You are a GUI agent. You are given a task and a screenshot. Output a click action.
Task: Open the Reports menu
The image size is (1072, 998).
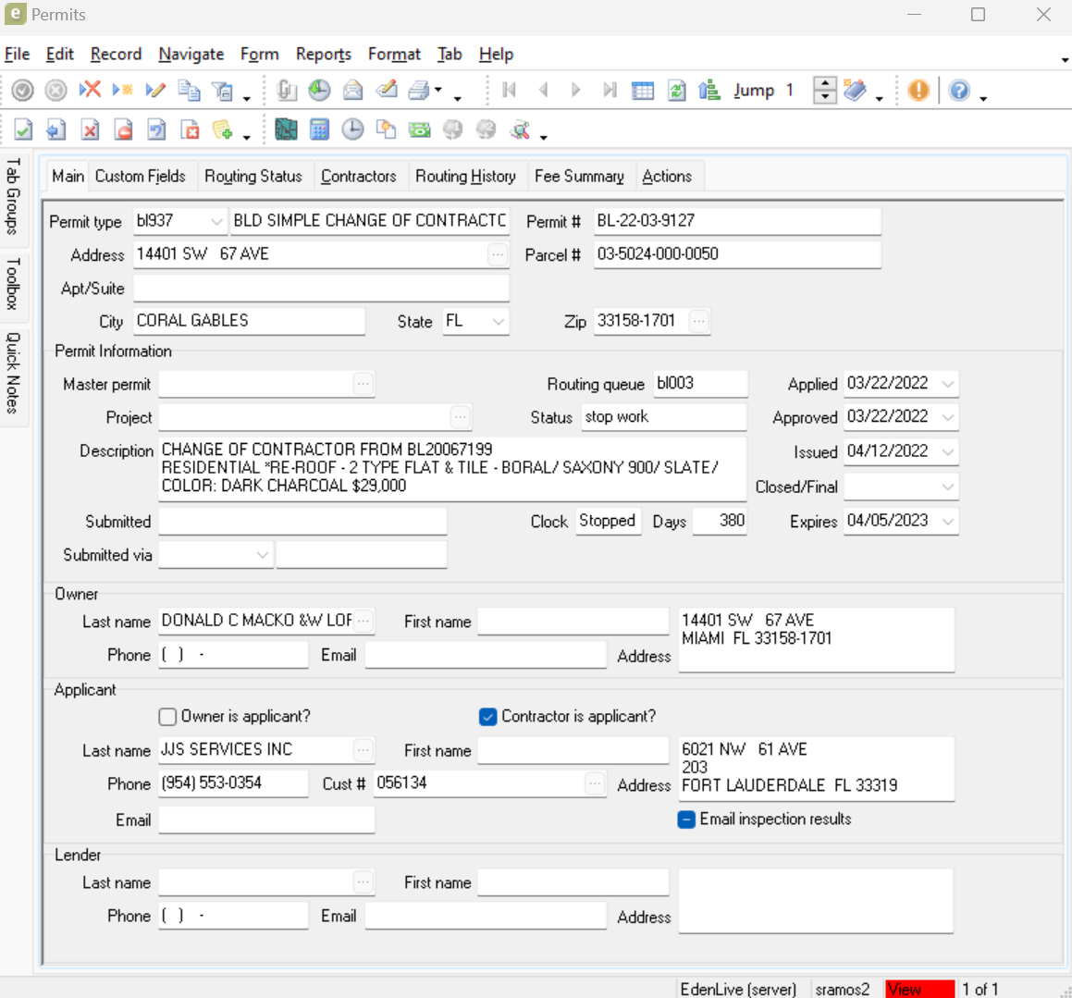pos(323,54)
